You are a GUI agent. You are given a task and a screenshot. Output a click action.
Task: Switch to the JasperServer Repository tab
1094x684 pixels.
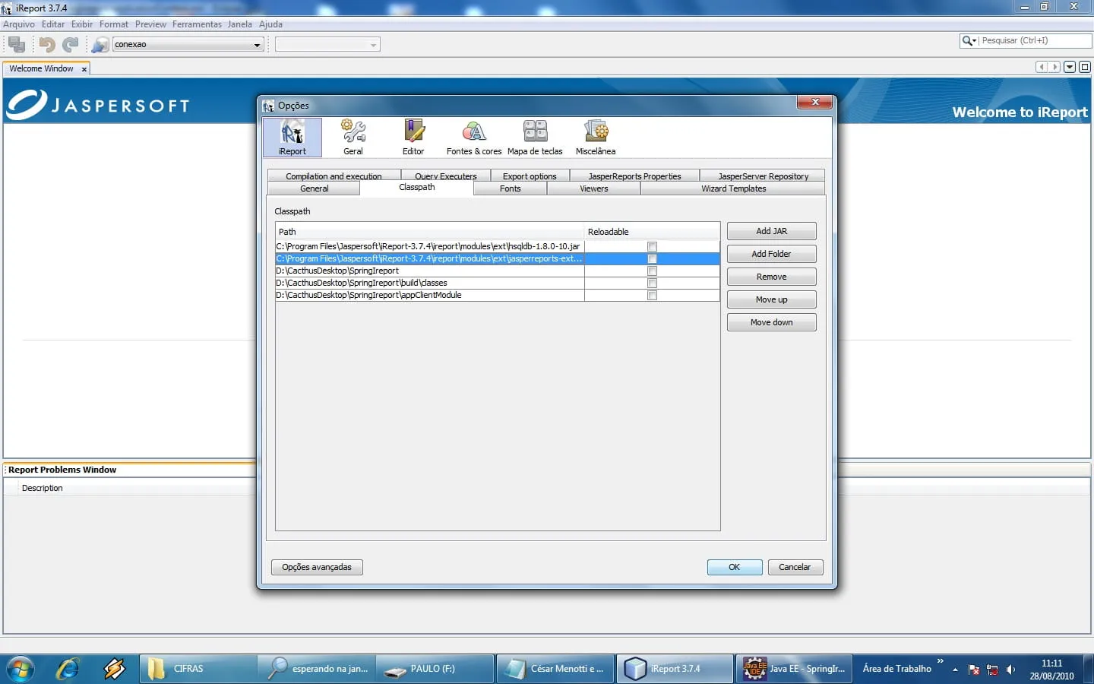point(763,176)
